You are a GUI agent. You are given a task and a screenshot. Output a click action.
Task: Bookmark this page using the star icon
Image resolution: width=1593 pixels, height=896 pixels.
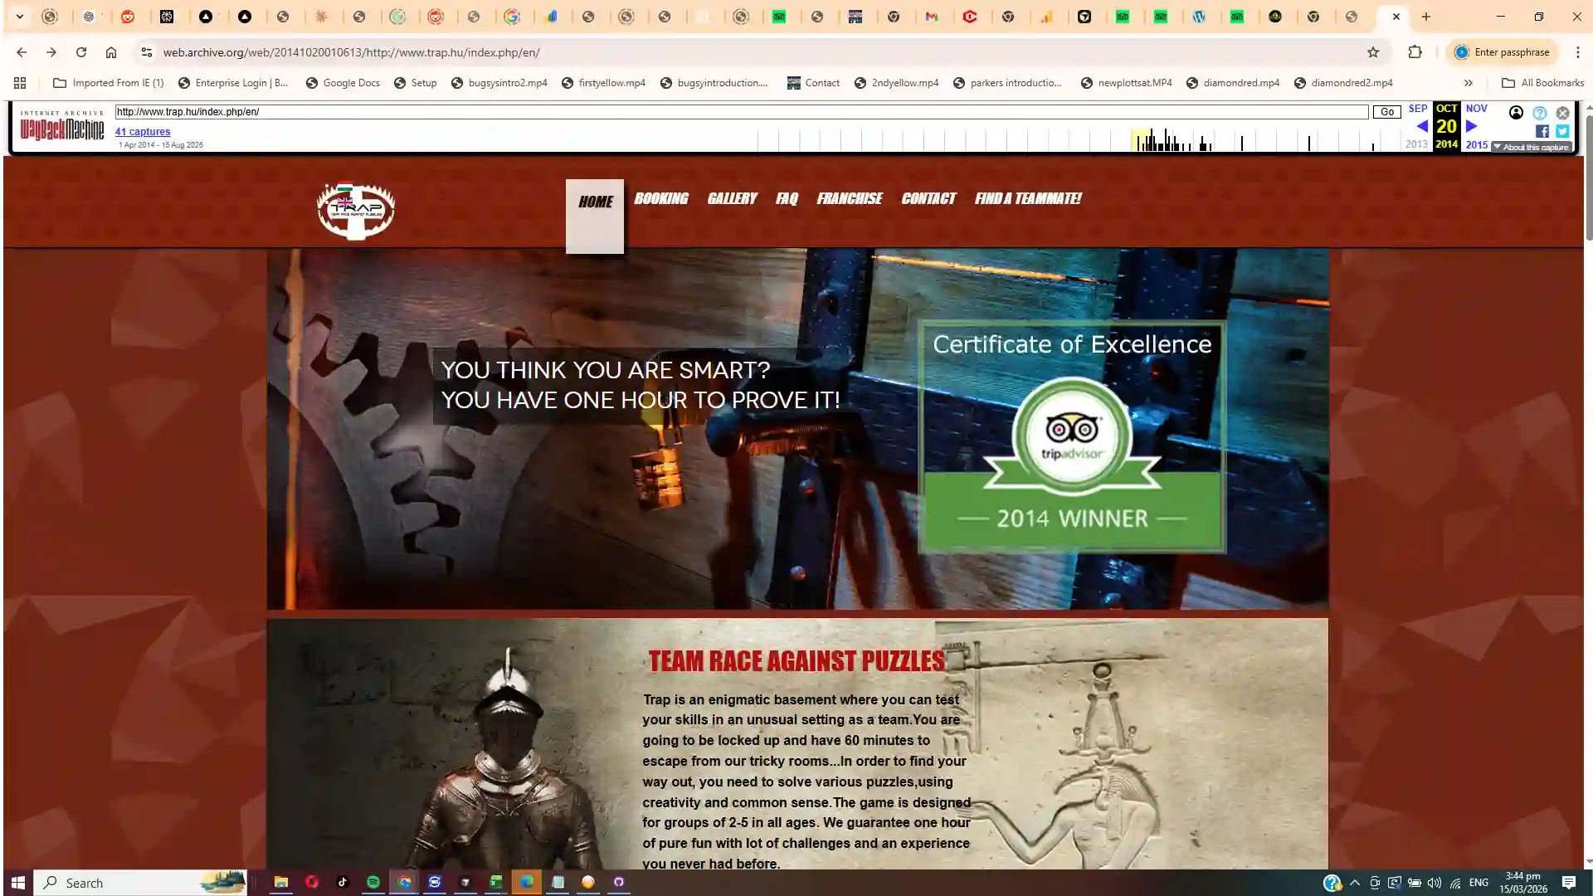[x=1373, y=51]
